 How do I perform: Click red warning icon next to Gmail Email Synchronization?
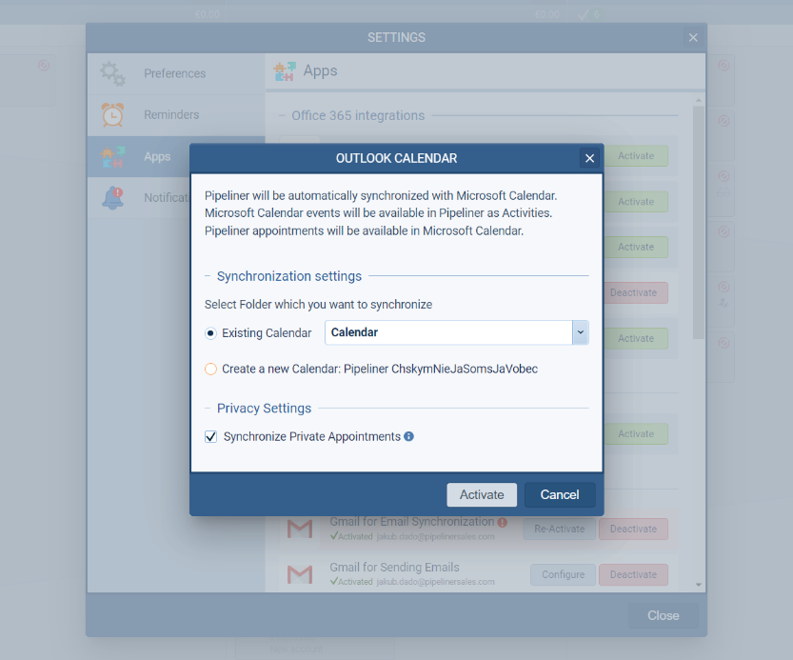click(502, 522)
